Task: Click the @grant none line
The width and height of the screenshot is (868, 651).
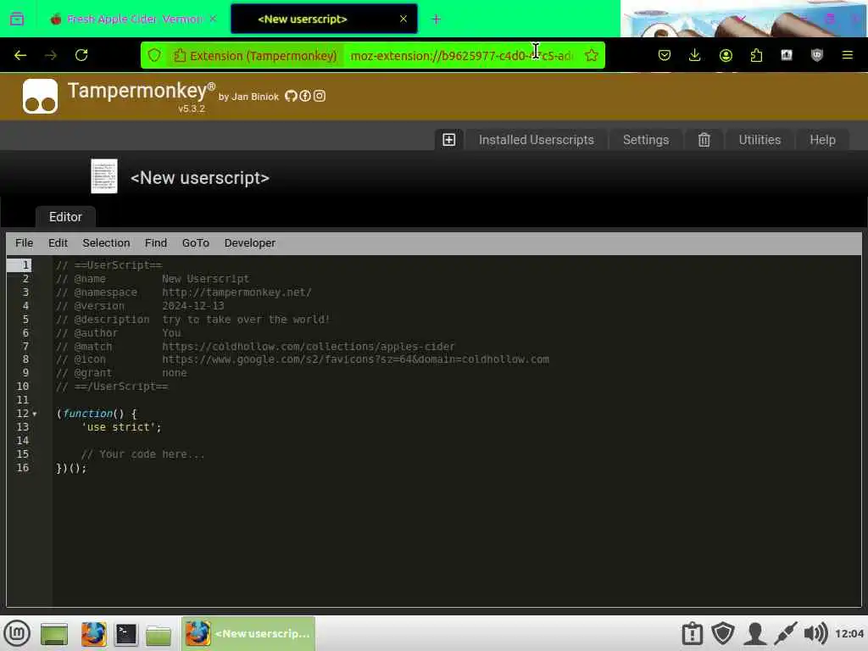Action: coord(121,373)
